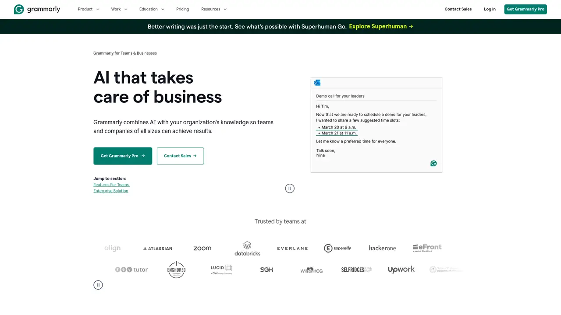Open the Log in link
This screenshot has width=561, height=315.
(490, 9)
